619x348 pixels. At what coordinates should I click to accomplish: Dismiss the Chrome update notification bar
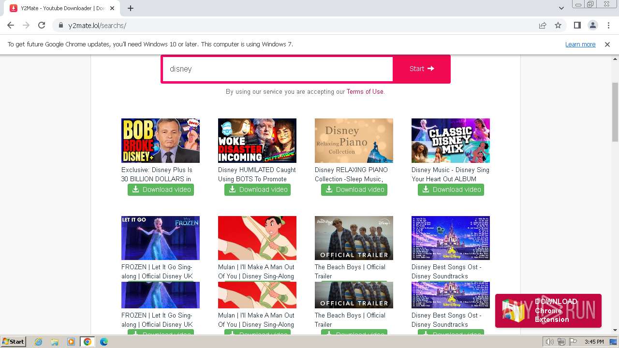tap(607, 44)
